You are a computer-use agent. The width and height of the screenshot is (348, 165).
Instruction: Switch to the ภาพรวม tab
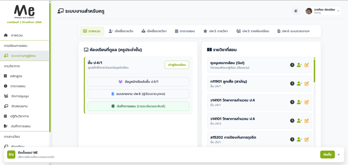pos(92,31)
